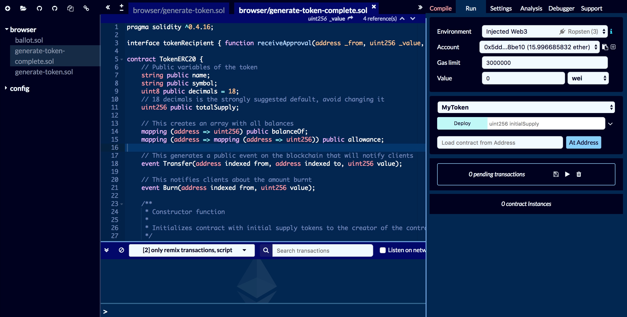
Task: Open the Debugger tab
Action: (x=561, y=8)
